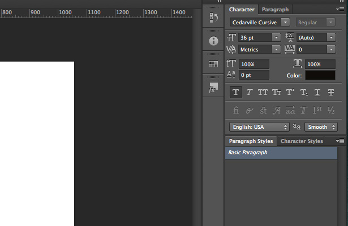Click the tracking VA icon
Image resolution: width=348 pixels, height=226 pixels.
pyautogui.click(x=290, y=49)
